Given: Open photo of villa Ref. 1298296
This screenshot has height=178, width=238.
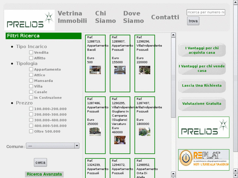Looking at the screenshot, I should (145, 70).
